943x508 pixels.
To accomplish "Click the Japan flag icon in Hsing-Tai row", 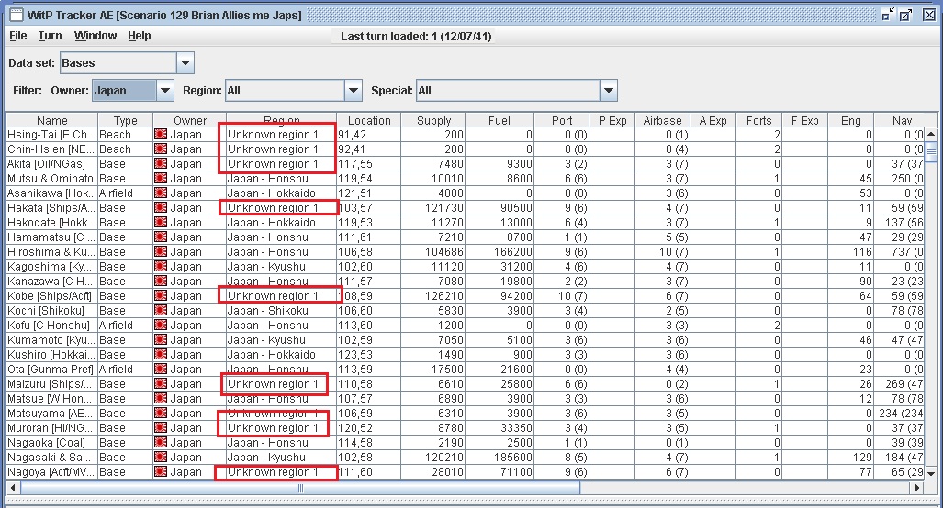I will (x=161, y=135).
